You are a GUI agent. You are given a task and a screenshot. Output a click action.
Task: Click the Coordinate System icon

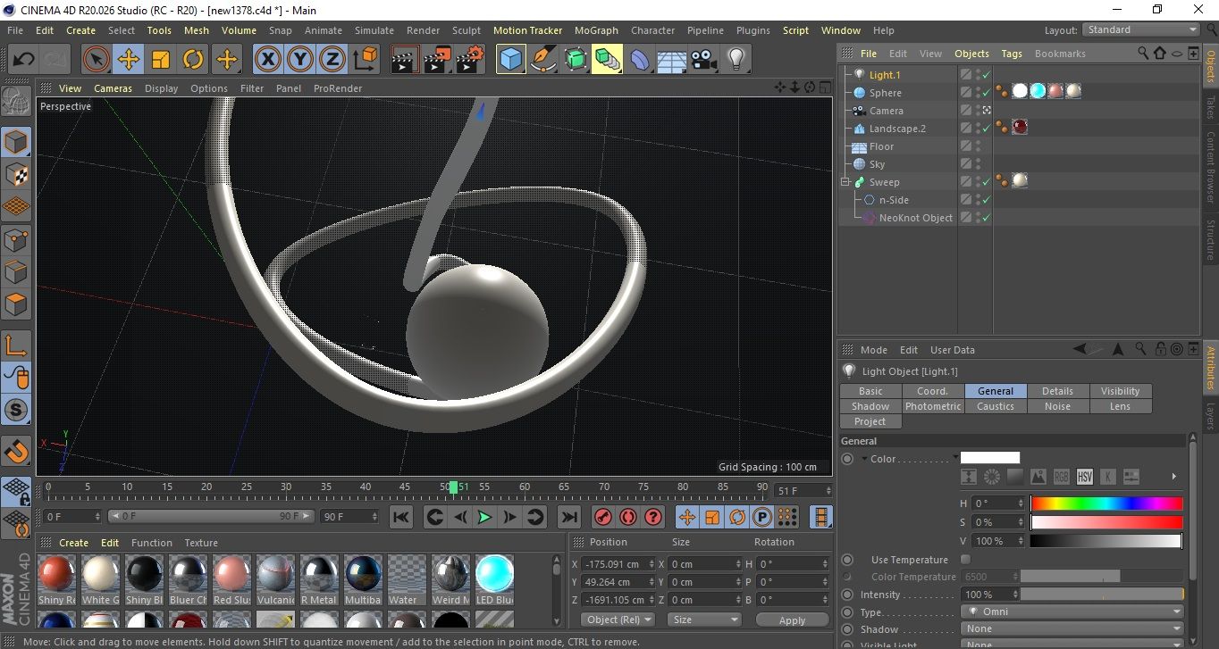(365, 60)
